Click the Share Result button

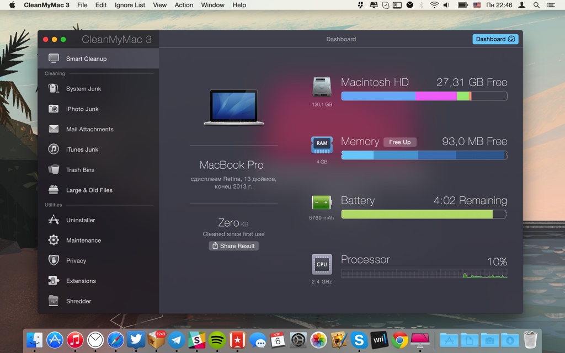233,245
